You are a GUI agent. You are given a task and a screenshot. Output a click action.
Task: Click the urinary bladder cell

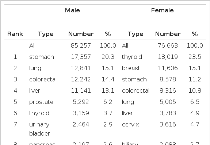point(40,129)
